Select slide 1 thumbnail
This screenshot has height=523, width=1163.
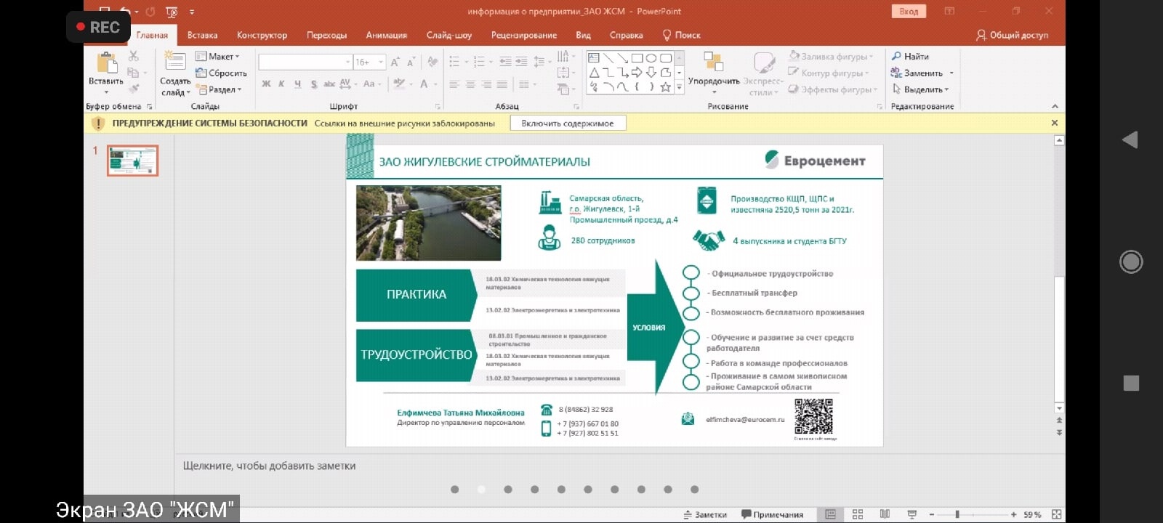click(x=132, y=161)
